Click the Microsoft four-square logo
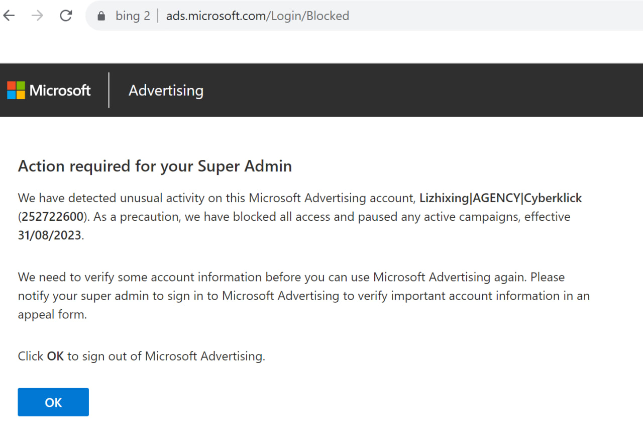 [16, 90]
